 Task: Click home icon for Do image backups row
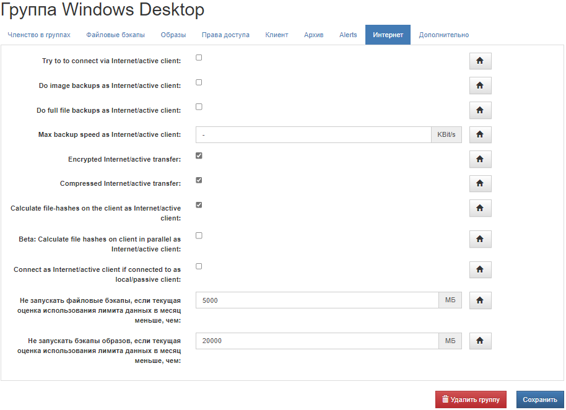480,85
